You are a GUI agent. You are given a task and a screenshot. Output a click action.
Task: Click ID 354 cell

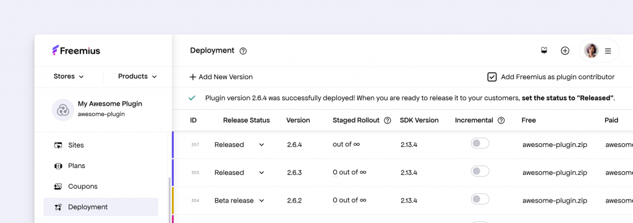click(195, 200)
